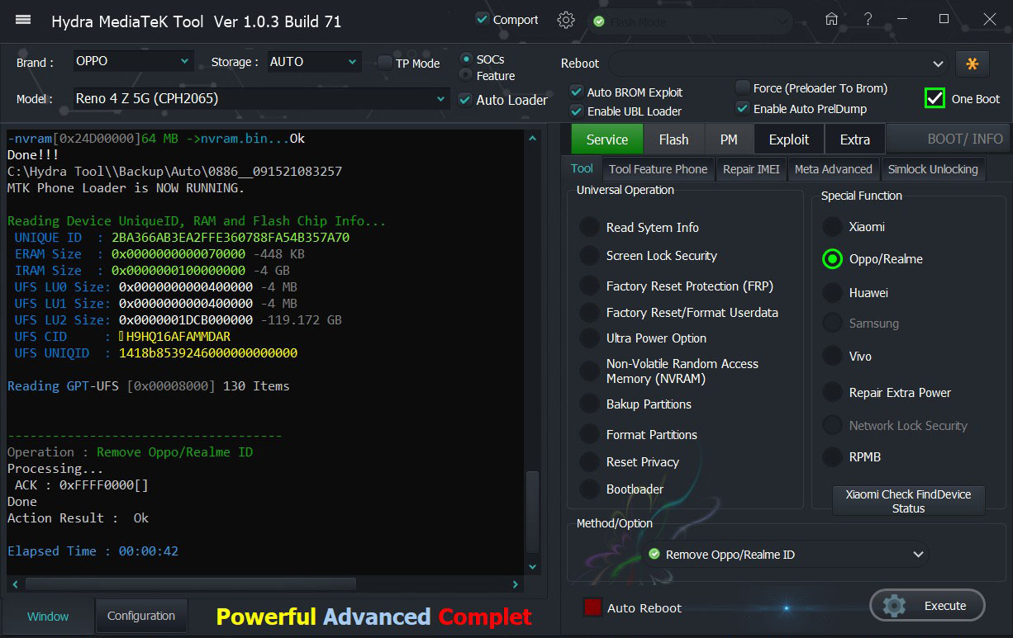Image resolution: width=1013 pixels, height=638 pixels.
Task: Open the Simlock Unlocking sub-tab
Action: point(933,169)
